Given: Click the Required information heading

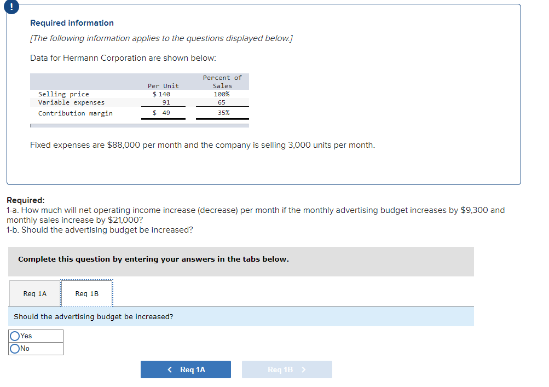Looking at the screenshot, I should [x=72, y=23].
